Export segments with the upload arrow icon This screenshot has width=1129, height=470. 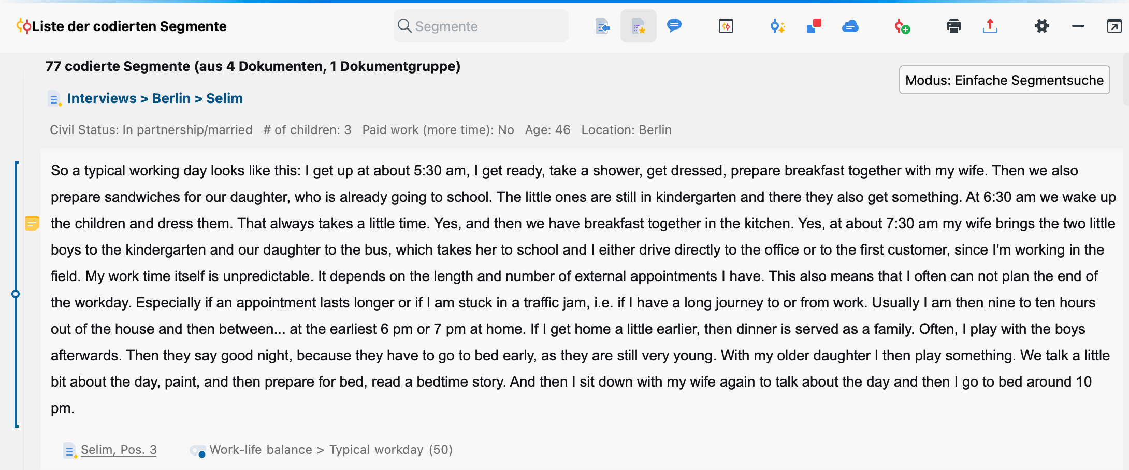pos(990,26)
